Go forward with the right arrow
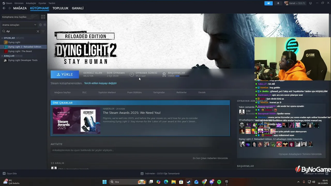The height and width of the screenshot is (186, 331). pyautogui.click(x=9, y=8)
